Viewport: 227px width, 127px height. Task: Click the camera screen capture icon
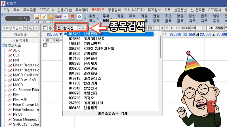(58, 17)
